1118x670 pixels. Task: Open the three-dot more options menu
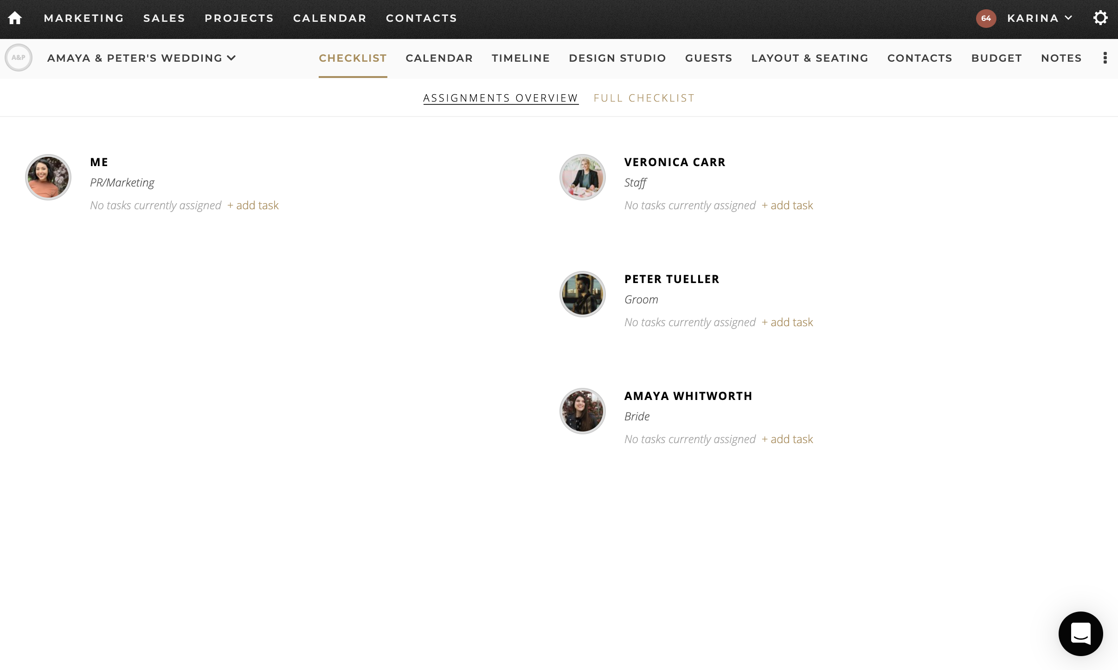pyautogui.click(x=1105, y=58)
